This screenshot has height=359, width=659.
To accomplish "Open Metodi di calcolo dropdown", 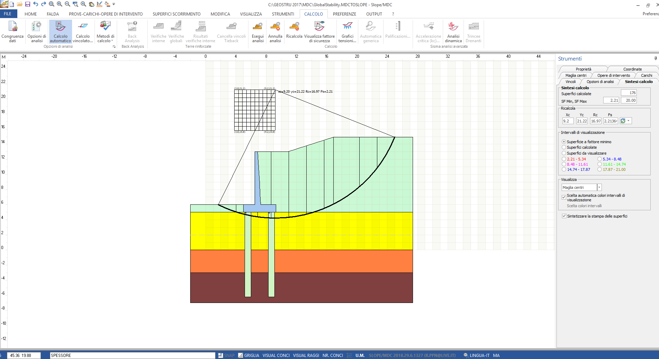I will pyautogui.click(x=105, y=32).
